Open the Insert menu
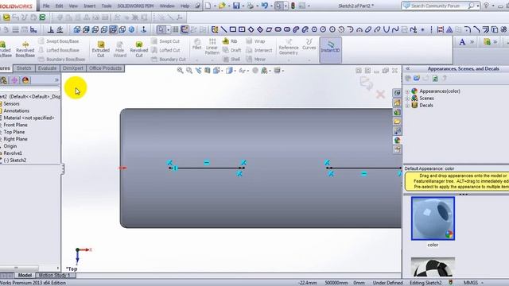 point(90,6)
